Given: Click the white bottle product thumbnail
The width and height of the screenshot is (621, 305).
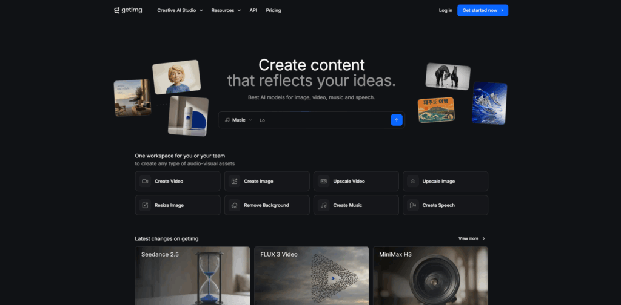Looking at the screenshot, I should (x=188, y=116).
